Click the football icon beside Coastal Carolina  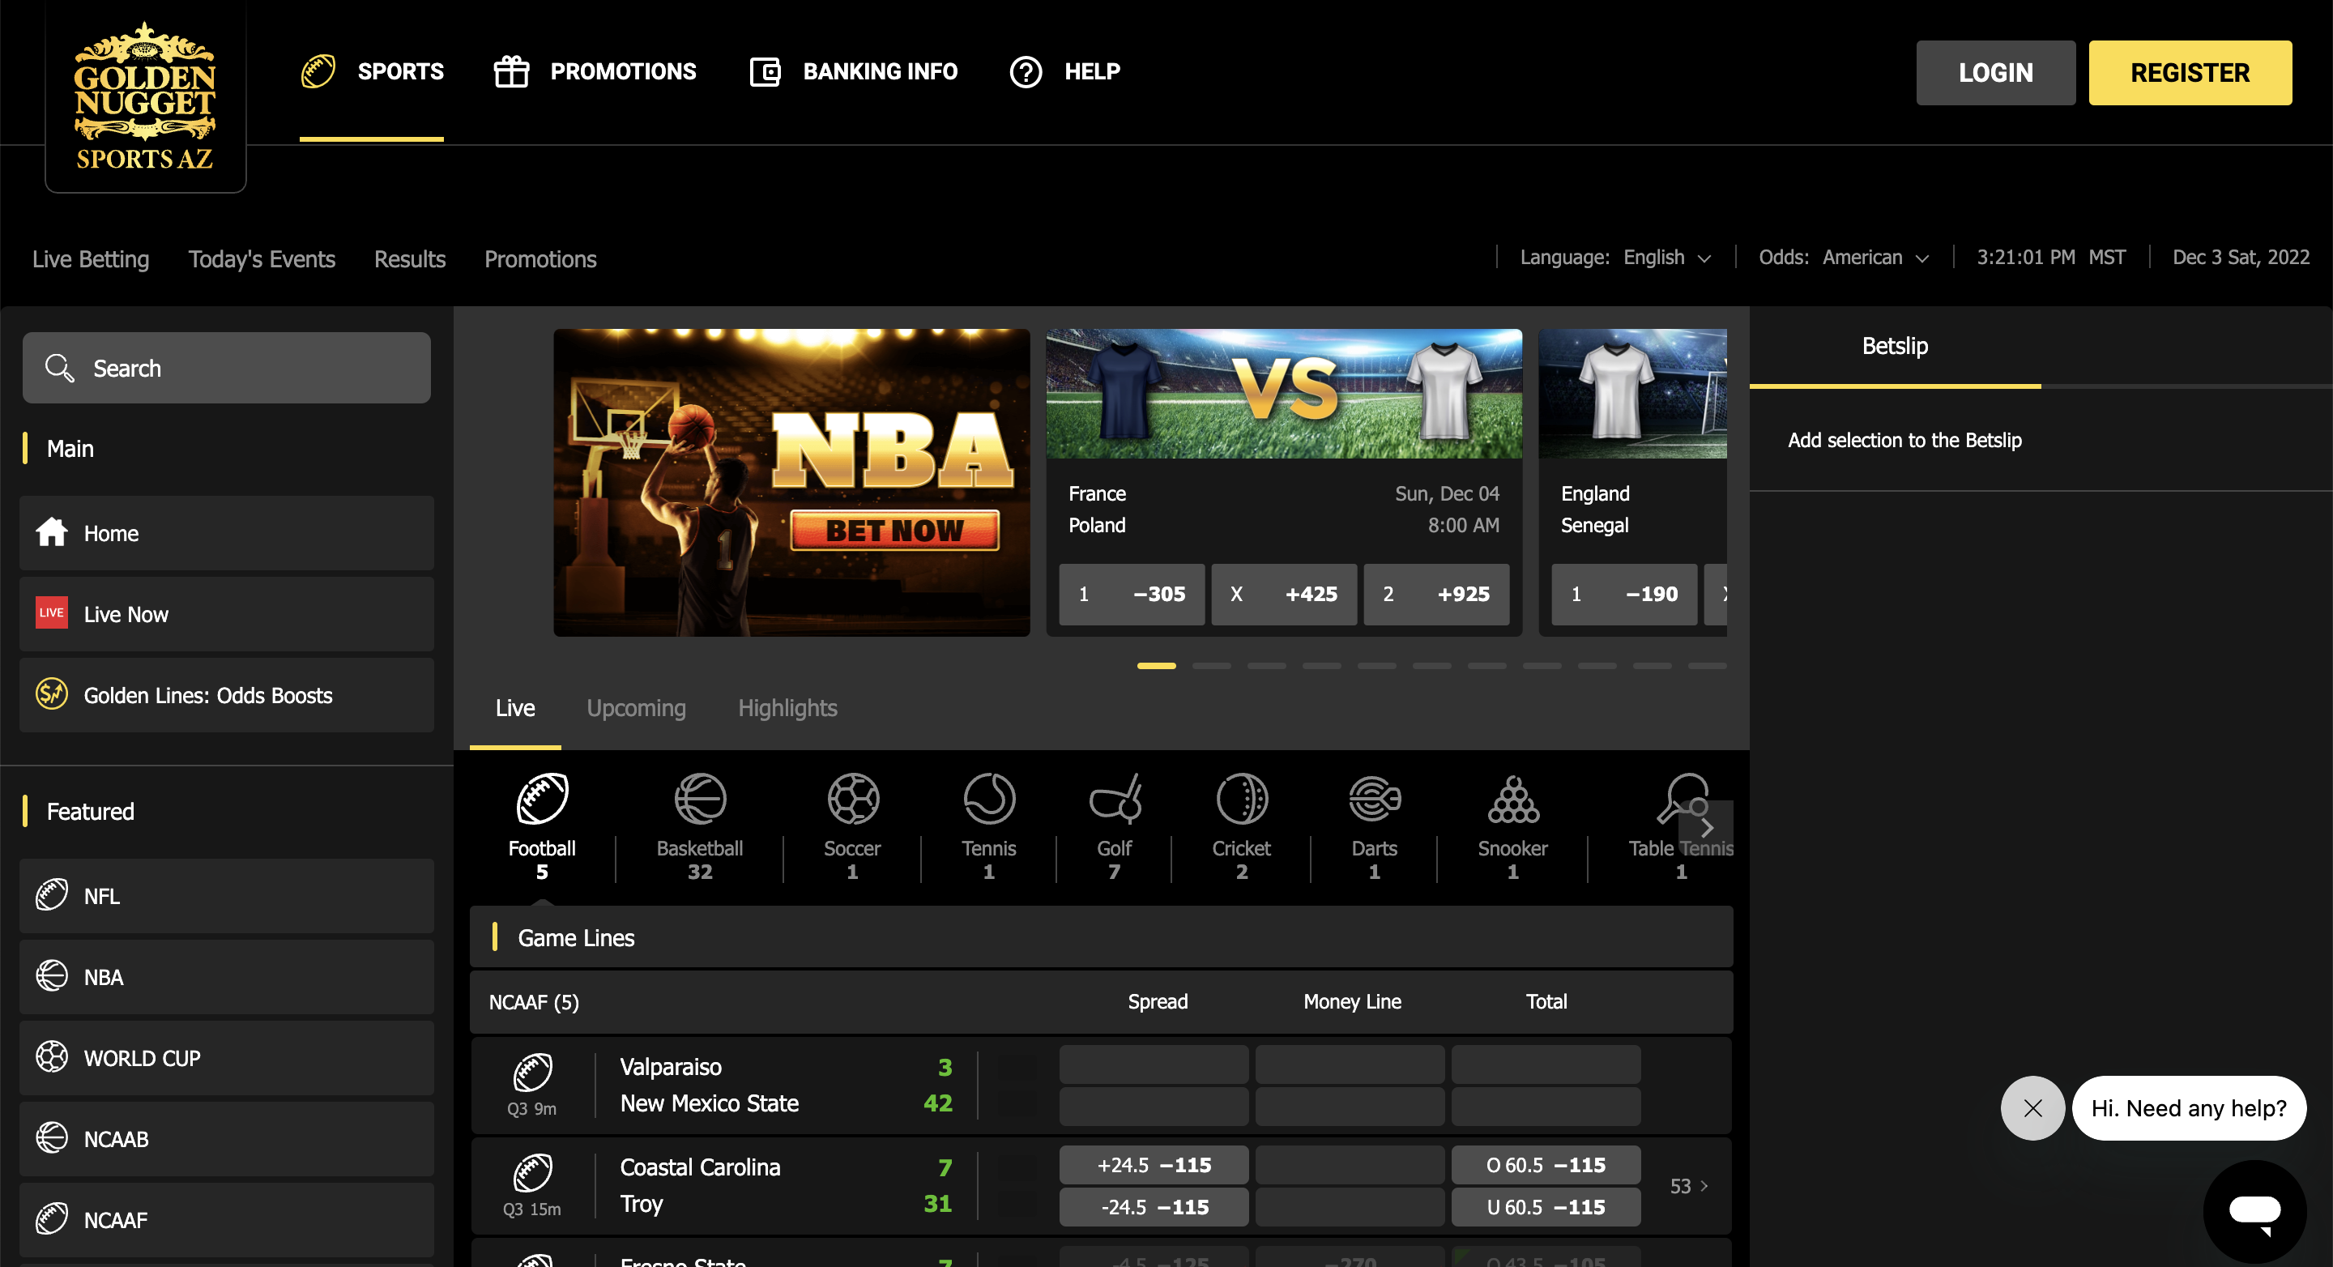[532, 1172]
